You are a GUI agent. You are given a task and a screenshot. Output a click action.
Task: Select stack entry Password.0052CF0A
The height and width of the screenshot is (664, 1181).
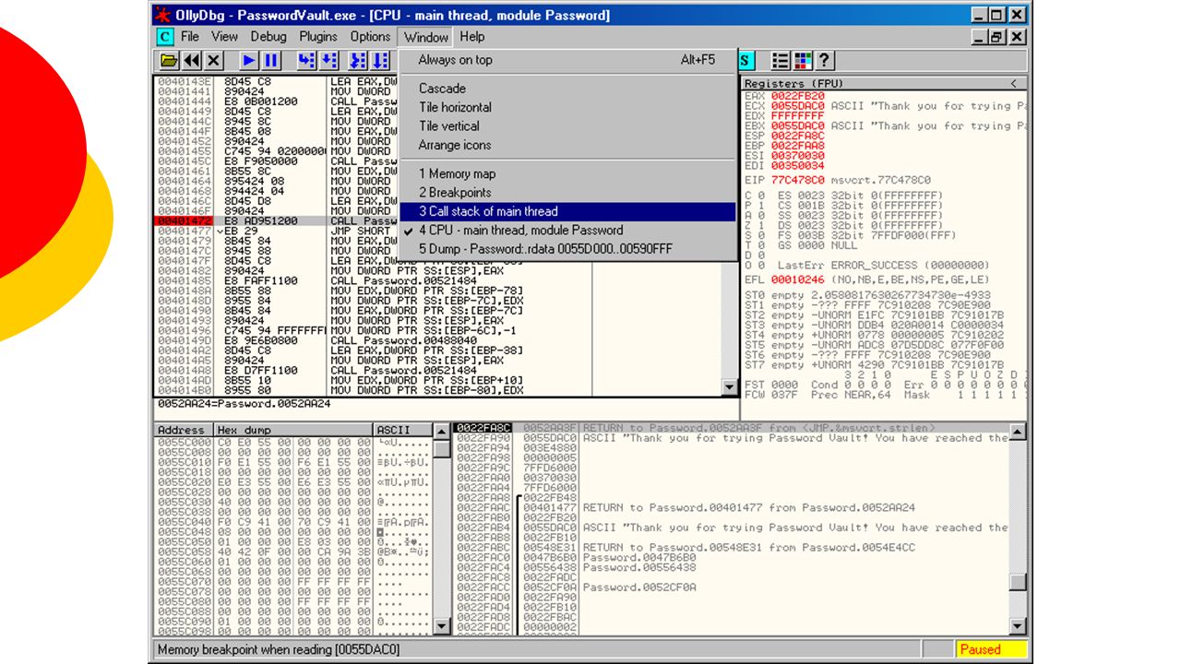pos(639,587)
